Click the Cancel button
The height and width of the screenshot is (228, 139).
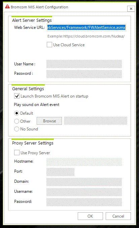[x=118, y=216]
